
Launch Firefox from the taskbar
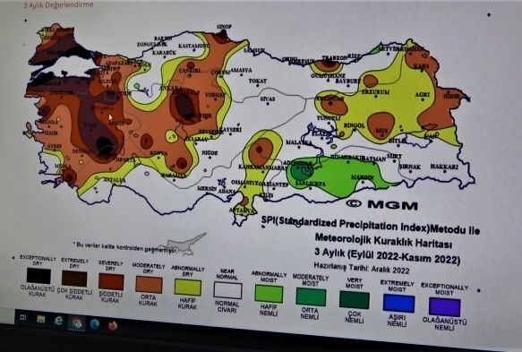click(113, 325)
